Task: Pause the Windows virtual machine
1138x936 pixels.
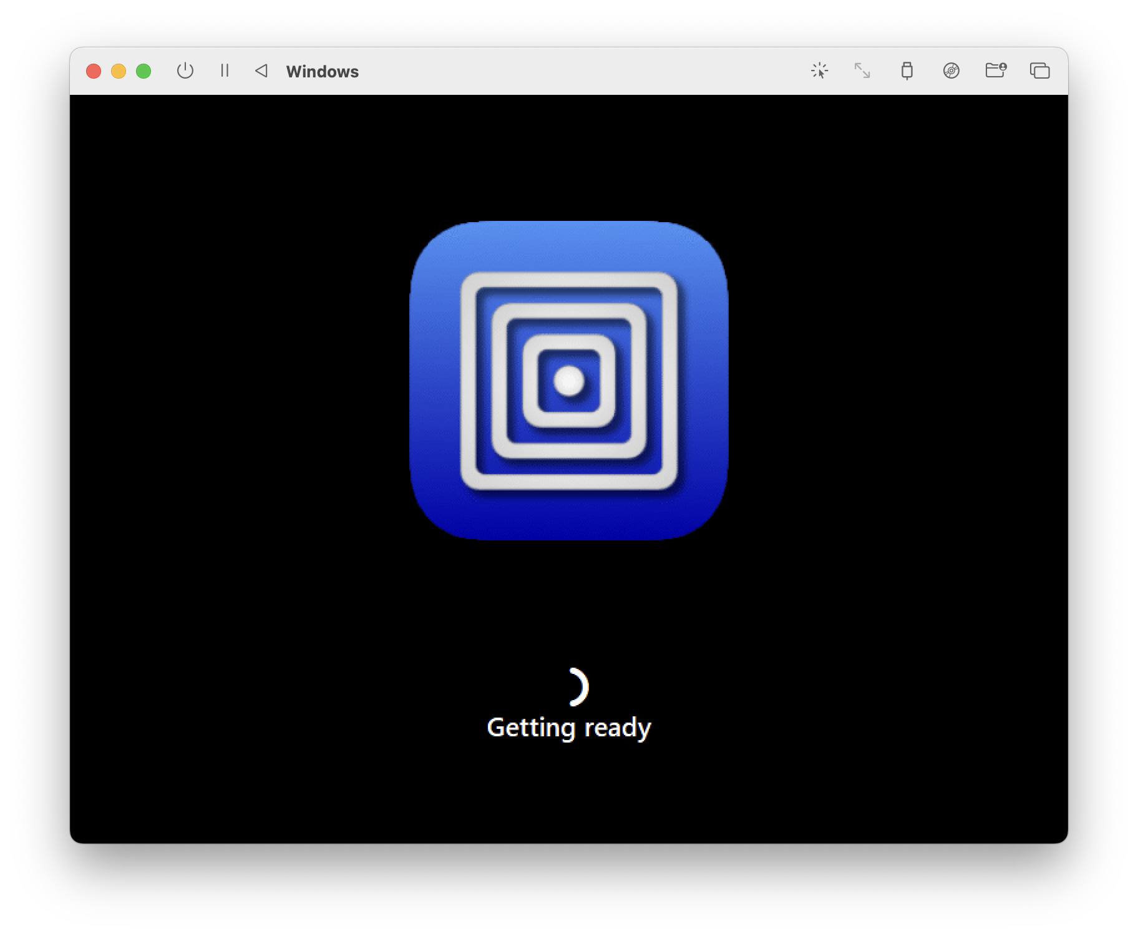Action: coord(225,71)
